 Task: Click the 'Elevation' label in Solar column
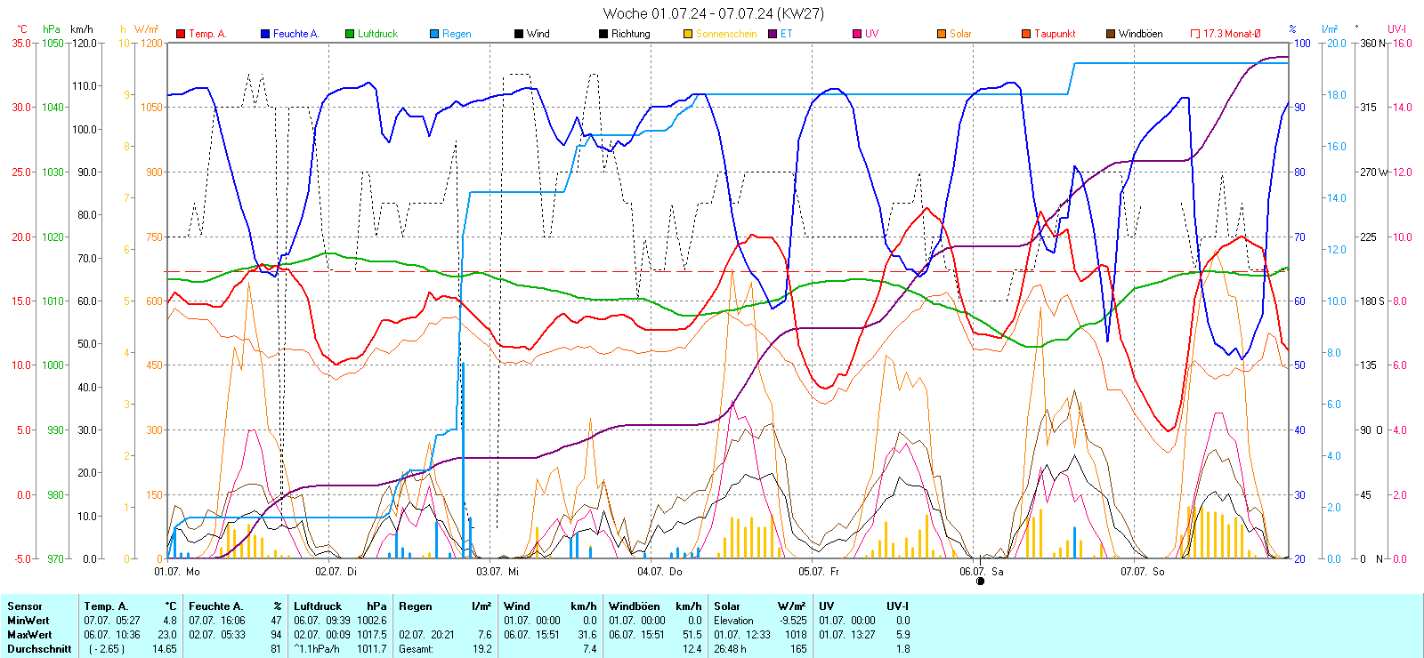pos(733,621)
